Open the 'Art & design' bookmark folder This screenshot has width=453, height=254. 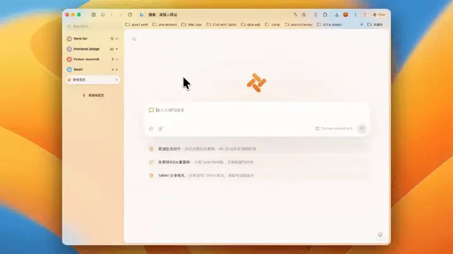[329, 24]
